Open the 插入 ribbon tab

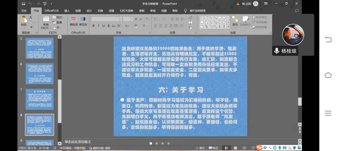(67, 11)
